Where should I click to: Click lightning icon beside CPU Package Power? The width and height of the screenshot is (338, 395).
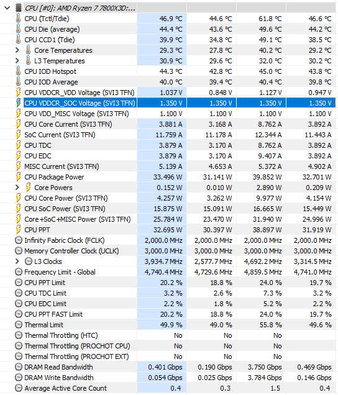[x=18, y=177]
